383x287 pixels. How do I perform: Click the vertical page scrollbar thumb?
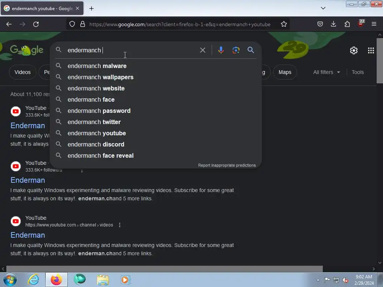pyautogui.click(x=380, y=61)
